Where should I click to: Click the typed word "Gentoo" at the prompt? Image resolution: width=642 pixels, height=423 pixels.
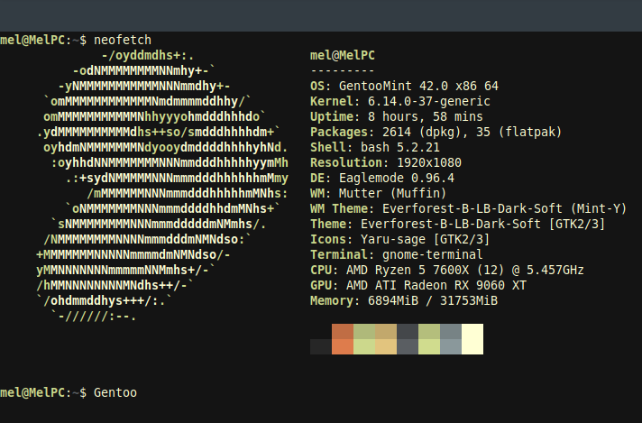pyautogui.click(x=115, y=392)
